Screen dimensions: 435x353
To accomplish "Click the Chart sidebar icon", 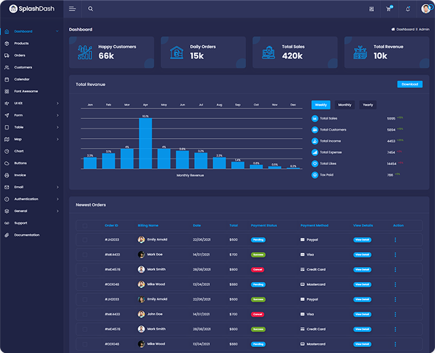I will 7,151.
